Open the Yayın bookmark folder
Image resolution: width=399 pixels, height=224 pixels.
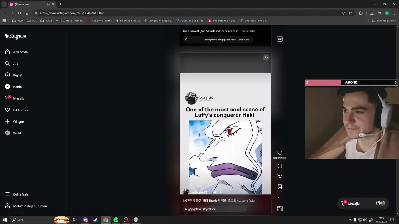click(x=18, y=21)
